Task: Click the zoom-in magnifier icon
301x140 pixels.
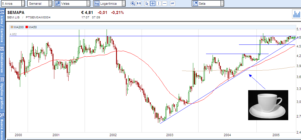Action: click(133, 3)
